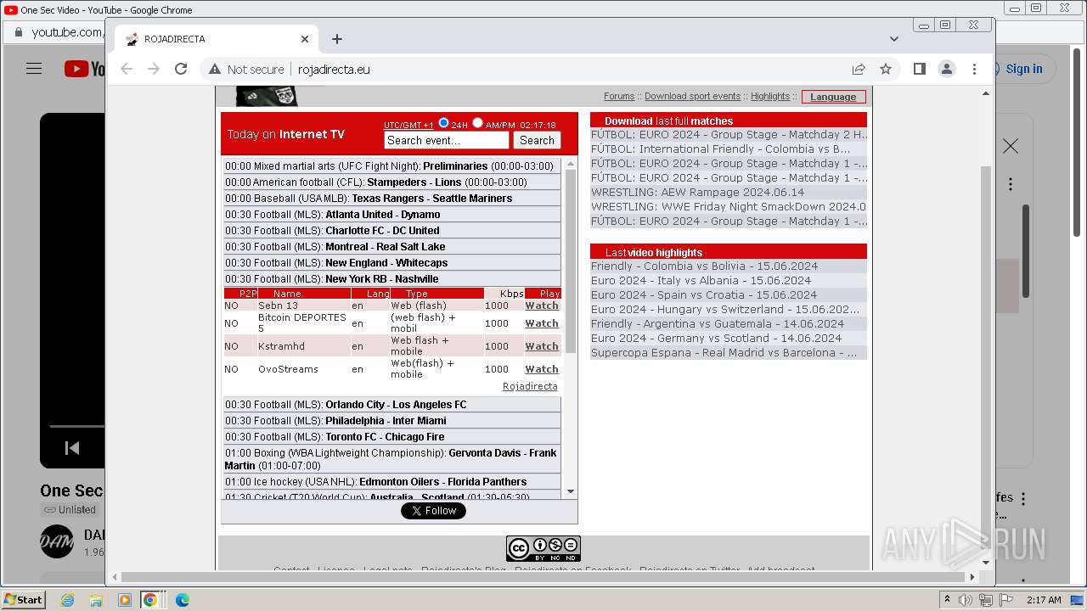Expand Montreal - Real Salt Lake event
This screenshot has height=611, width=1087.
click(x=392, y=247)
